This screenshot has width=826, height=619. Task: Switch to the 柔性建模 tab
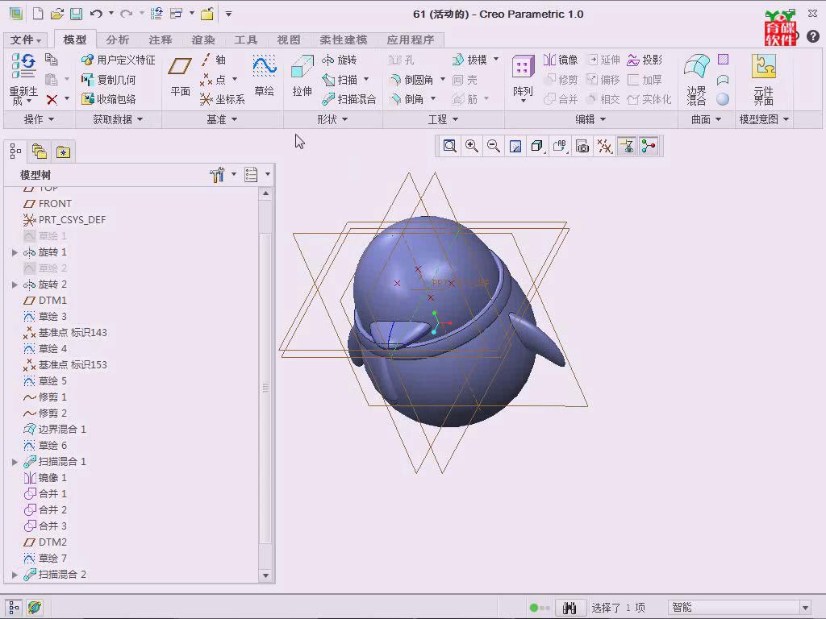(x=344, y=39)
